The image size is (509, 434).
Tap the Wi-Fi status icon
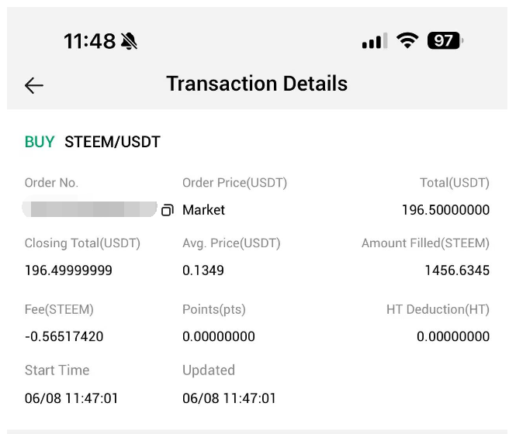[x=407, y=40]
